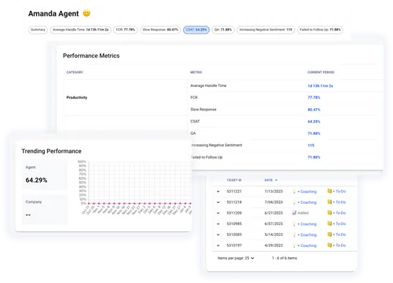The height and width of the screenshot is (283, 393).
Task: Add To-Do for ticket 5310197
Action: pos(340,245)
